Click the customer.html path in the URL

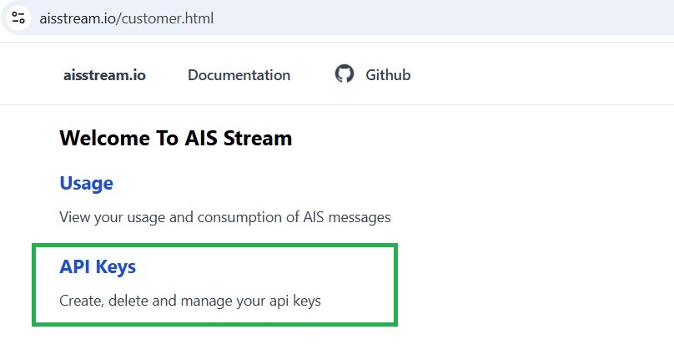[168, 18]
